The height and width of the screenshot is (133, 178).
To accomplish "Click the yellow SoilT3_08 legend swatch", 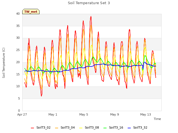I will coord(81,128).
